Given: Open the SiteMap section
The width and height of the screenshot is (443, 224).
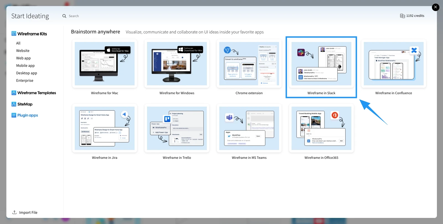Looking at the screenshot, I should pyautogui.click(x=25, y=104).
